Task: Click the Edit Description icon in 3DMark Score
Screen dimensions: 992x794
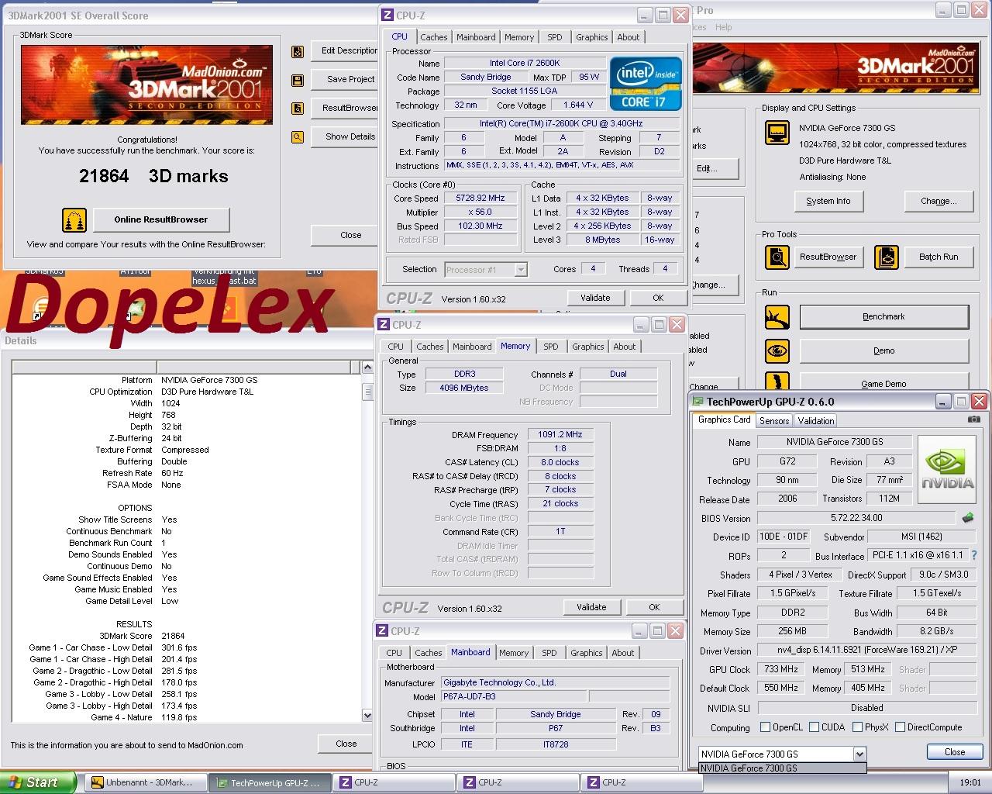Action: click(298, 52)
